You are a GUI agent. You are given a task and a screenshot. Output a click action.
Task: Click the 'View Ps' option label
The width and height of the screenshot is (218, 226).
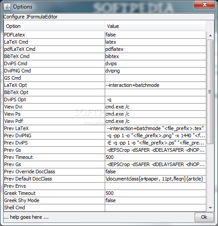pyautogui.click(x=12, y=114)
